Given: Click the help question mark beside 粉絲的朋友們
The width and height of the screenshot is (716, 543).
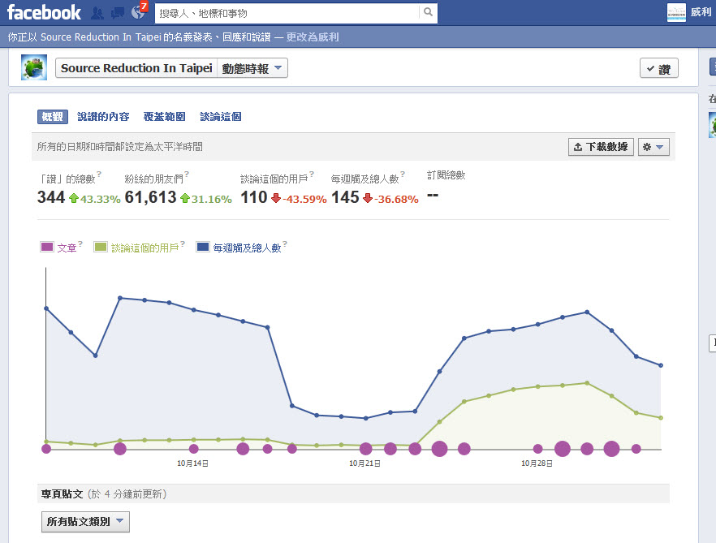Looking at the screenshot, I should click(187, 174).
